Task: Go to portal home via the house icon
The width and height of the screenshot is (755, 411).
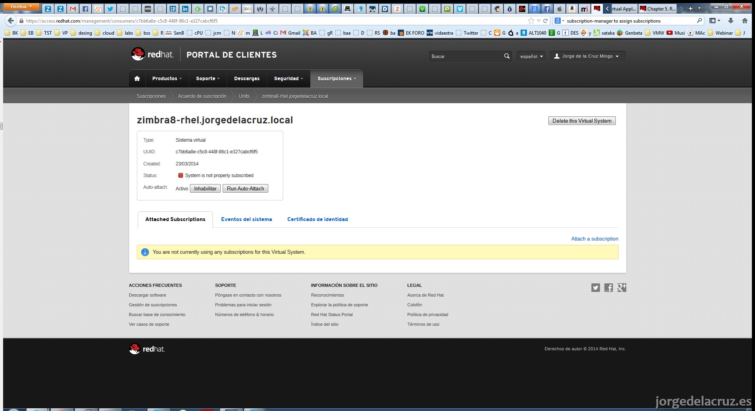Action: pos(137,78)
